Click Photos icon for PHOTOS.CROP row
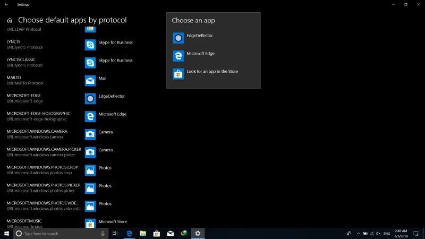425x239 pixels. click(90, 170)
